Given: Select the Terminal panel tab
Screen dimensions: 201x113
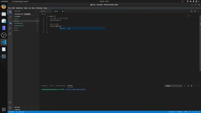Looking at the screenshot, I should point(70,86).
